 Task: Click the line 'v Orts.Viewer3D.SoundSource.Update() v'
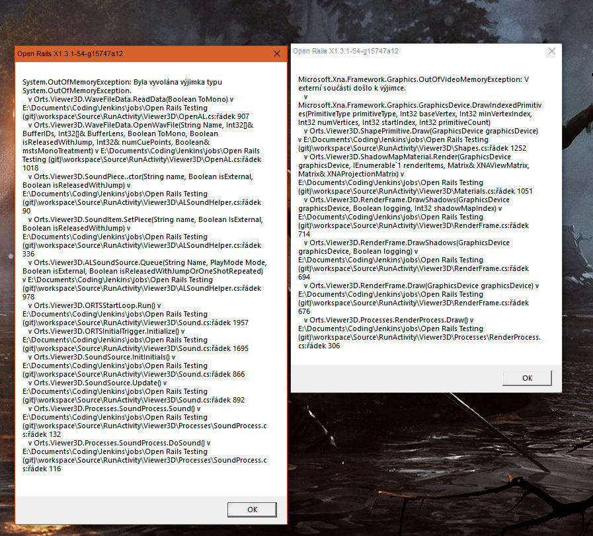[98, 383]
